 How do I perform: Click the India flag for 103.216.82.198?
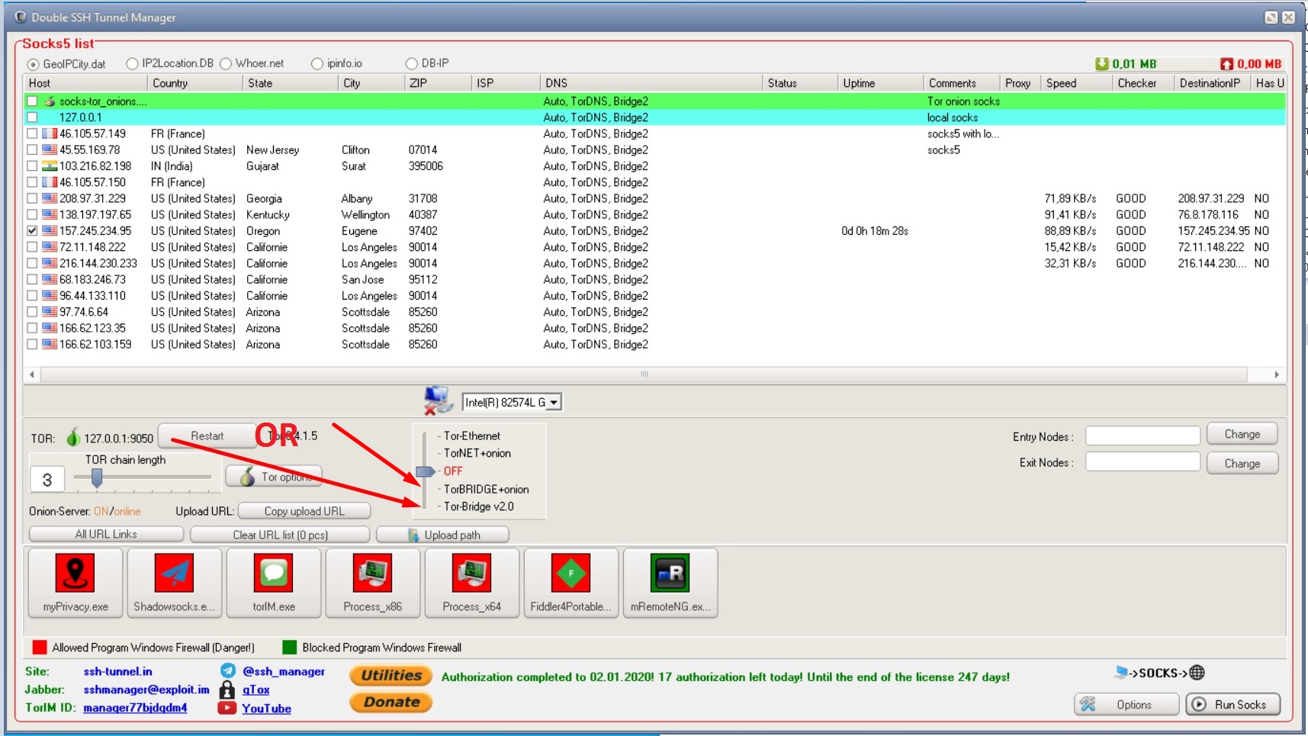(x=50, y=166)
